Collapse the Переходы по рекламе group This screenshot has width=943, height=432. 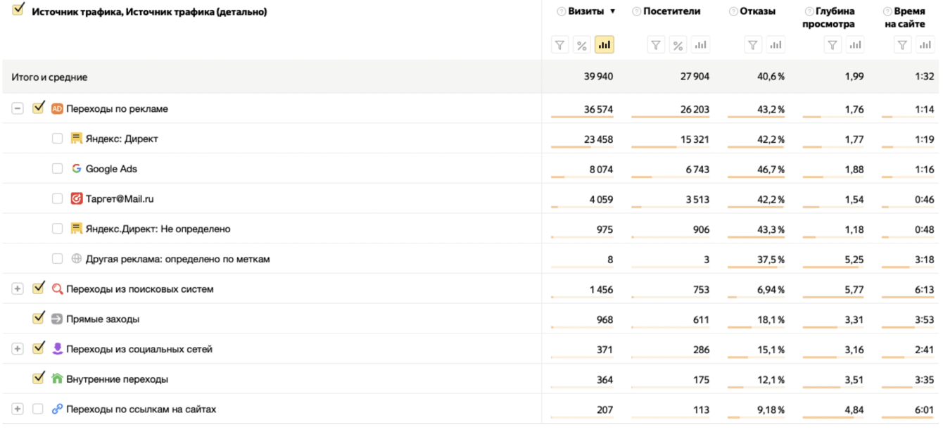(18, 109)
